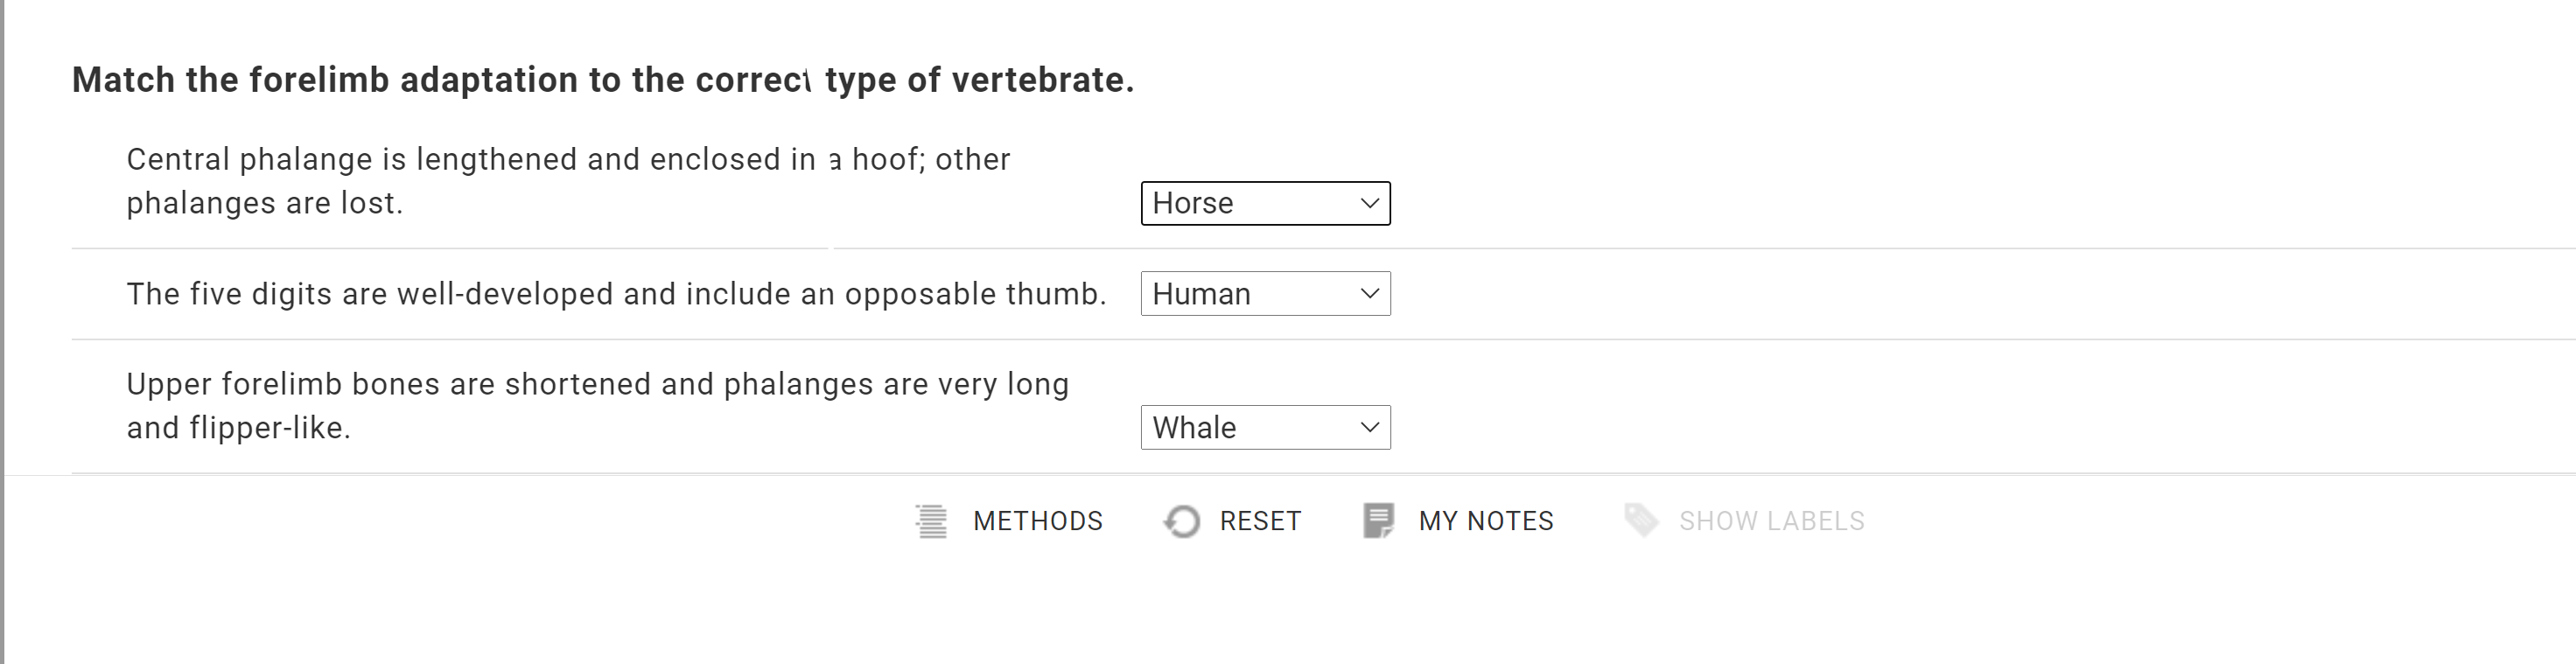Click the chevron arrow on Horse dropdown
This screenshot has height=664, width=2576.
1369,203
